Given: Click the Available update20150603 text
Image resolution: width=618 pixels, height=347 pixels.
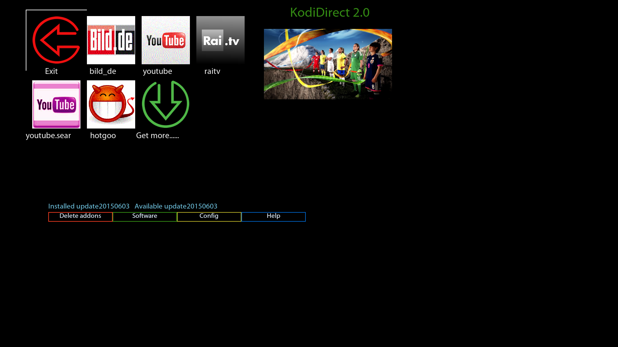Looking at the screenshot, I should (x=176, y=207).
